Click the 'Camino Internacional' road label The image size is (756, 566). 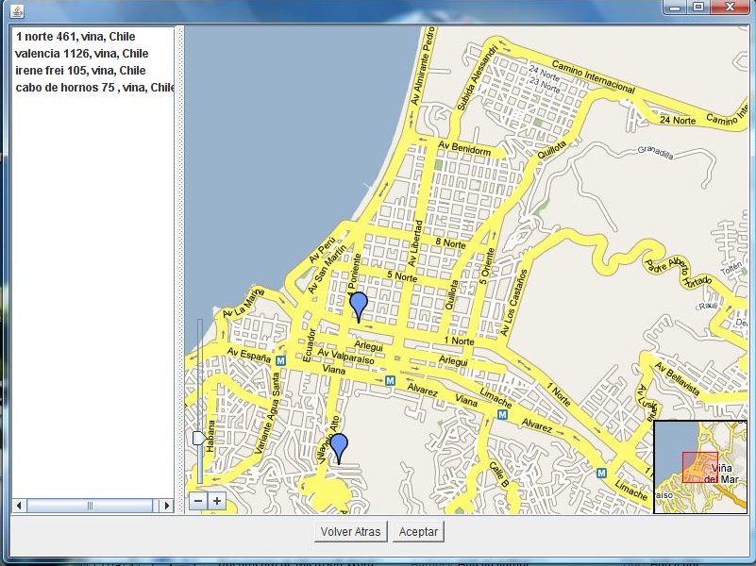[594, 76]
